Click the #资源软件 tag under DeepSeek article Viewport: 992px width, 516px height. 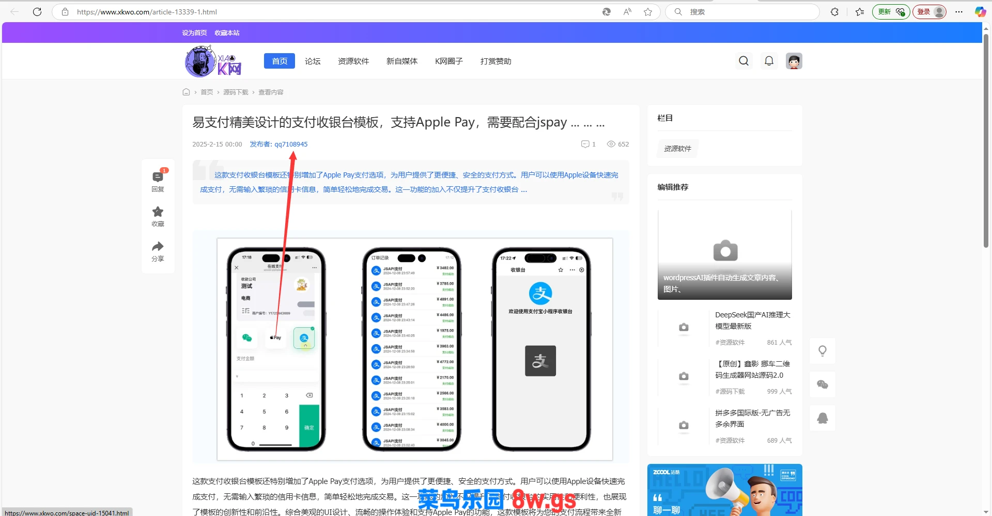point(730,342)
